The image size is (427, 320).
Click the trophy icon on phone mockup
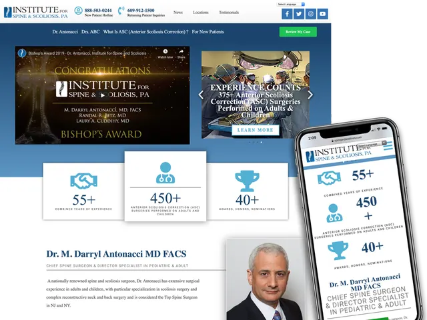(338, 251)
